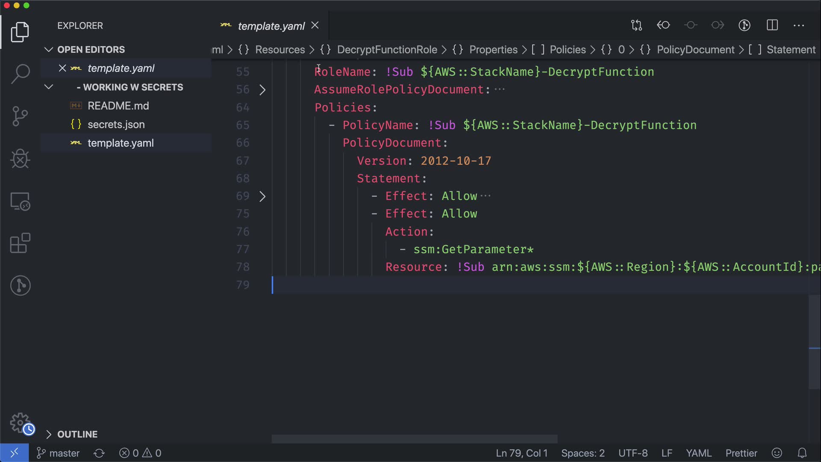
Task: Click the split editor right icon
Action: click(x=772, y=25)
